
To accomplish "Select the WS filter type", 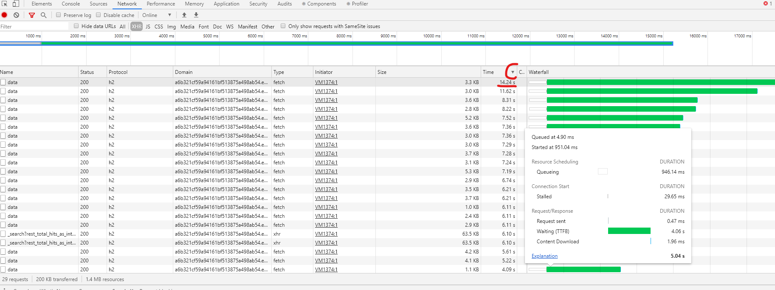I will coord(230,26).
